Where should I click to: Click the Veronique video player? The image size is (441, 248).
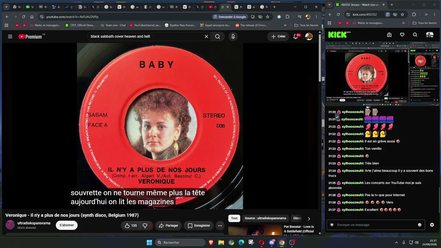(x=160, y=126)
